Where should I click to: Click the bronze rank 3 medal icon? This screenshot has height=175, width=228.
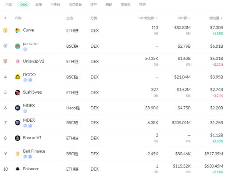coord(5,61)
